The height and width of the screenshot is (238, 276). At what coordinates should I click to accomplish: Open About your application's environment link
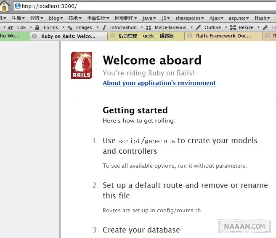pyautogui.click(x=159, y=83)
